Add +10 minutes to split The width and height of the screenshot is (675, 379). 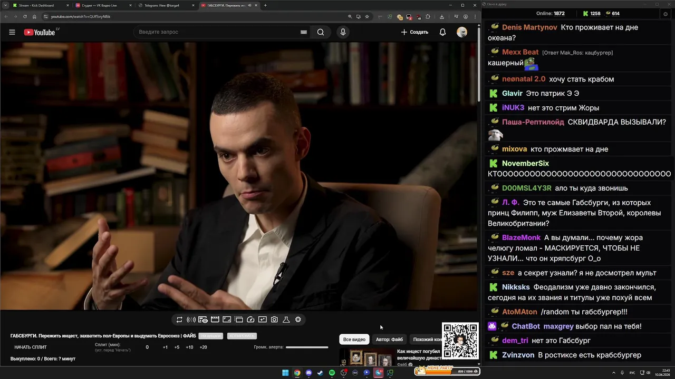tap(189, 347)
